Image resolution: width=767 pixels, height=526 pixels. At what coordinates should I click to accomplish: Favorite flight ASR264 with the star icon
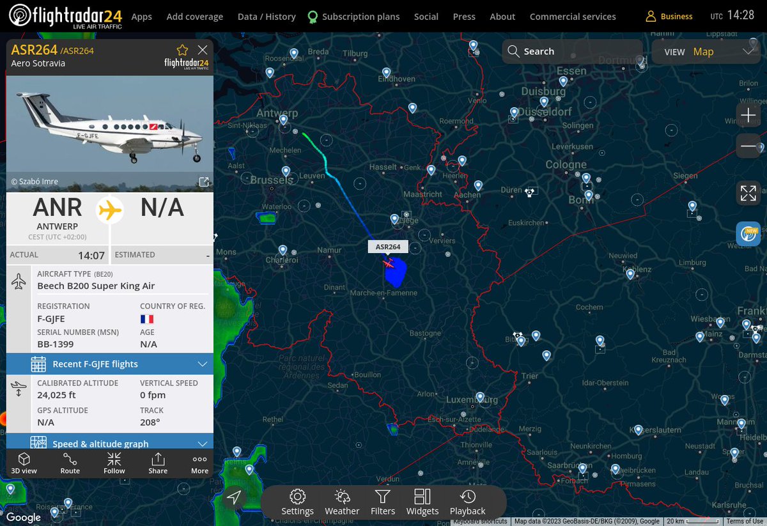coord(182,50)
